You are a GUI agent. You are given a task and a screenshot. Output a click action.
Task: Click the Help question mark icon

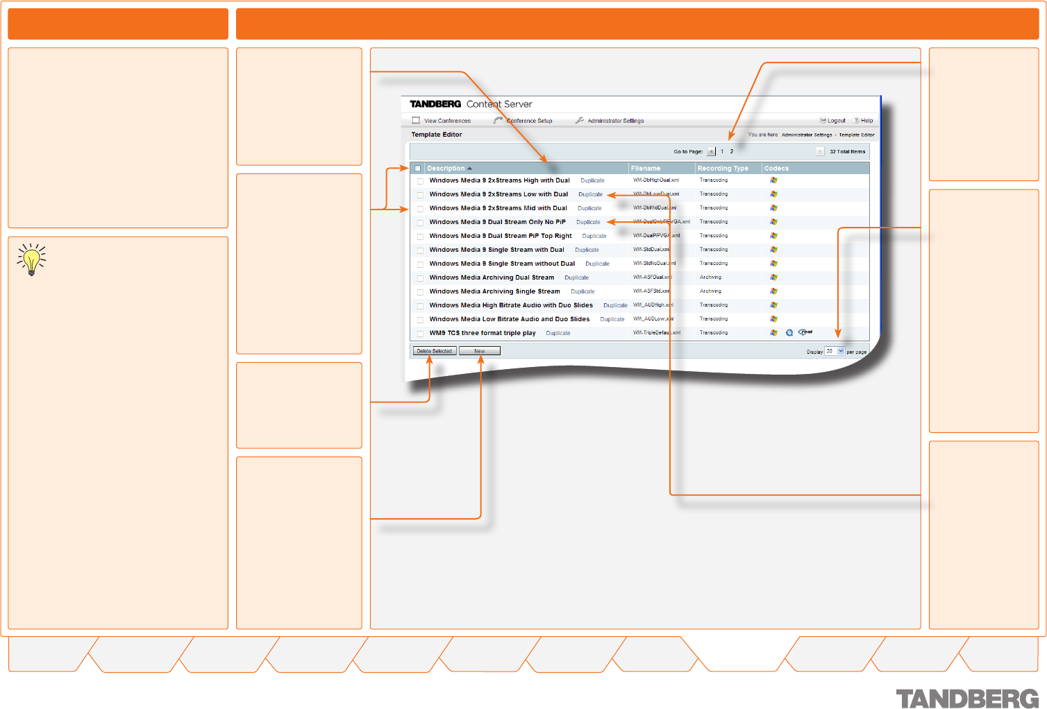(x=856, y=120)
